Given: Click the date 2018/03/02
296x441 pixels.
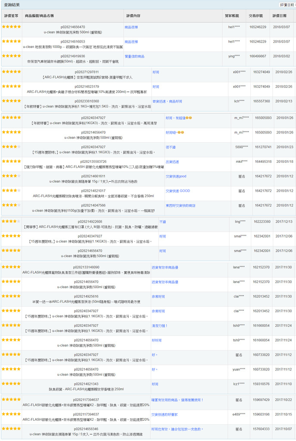Looking at the screenshot, I should [x=281, y=56].
